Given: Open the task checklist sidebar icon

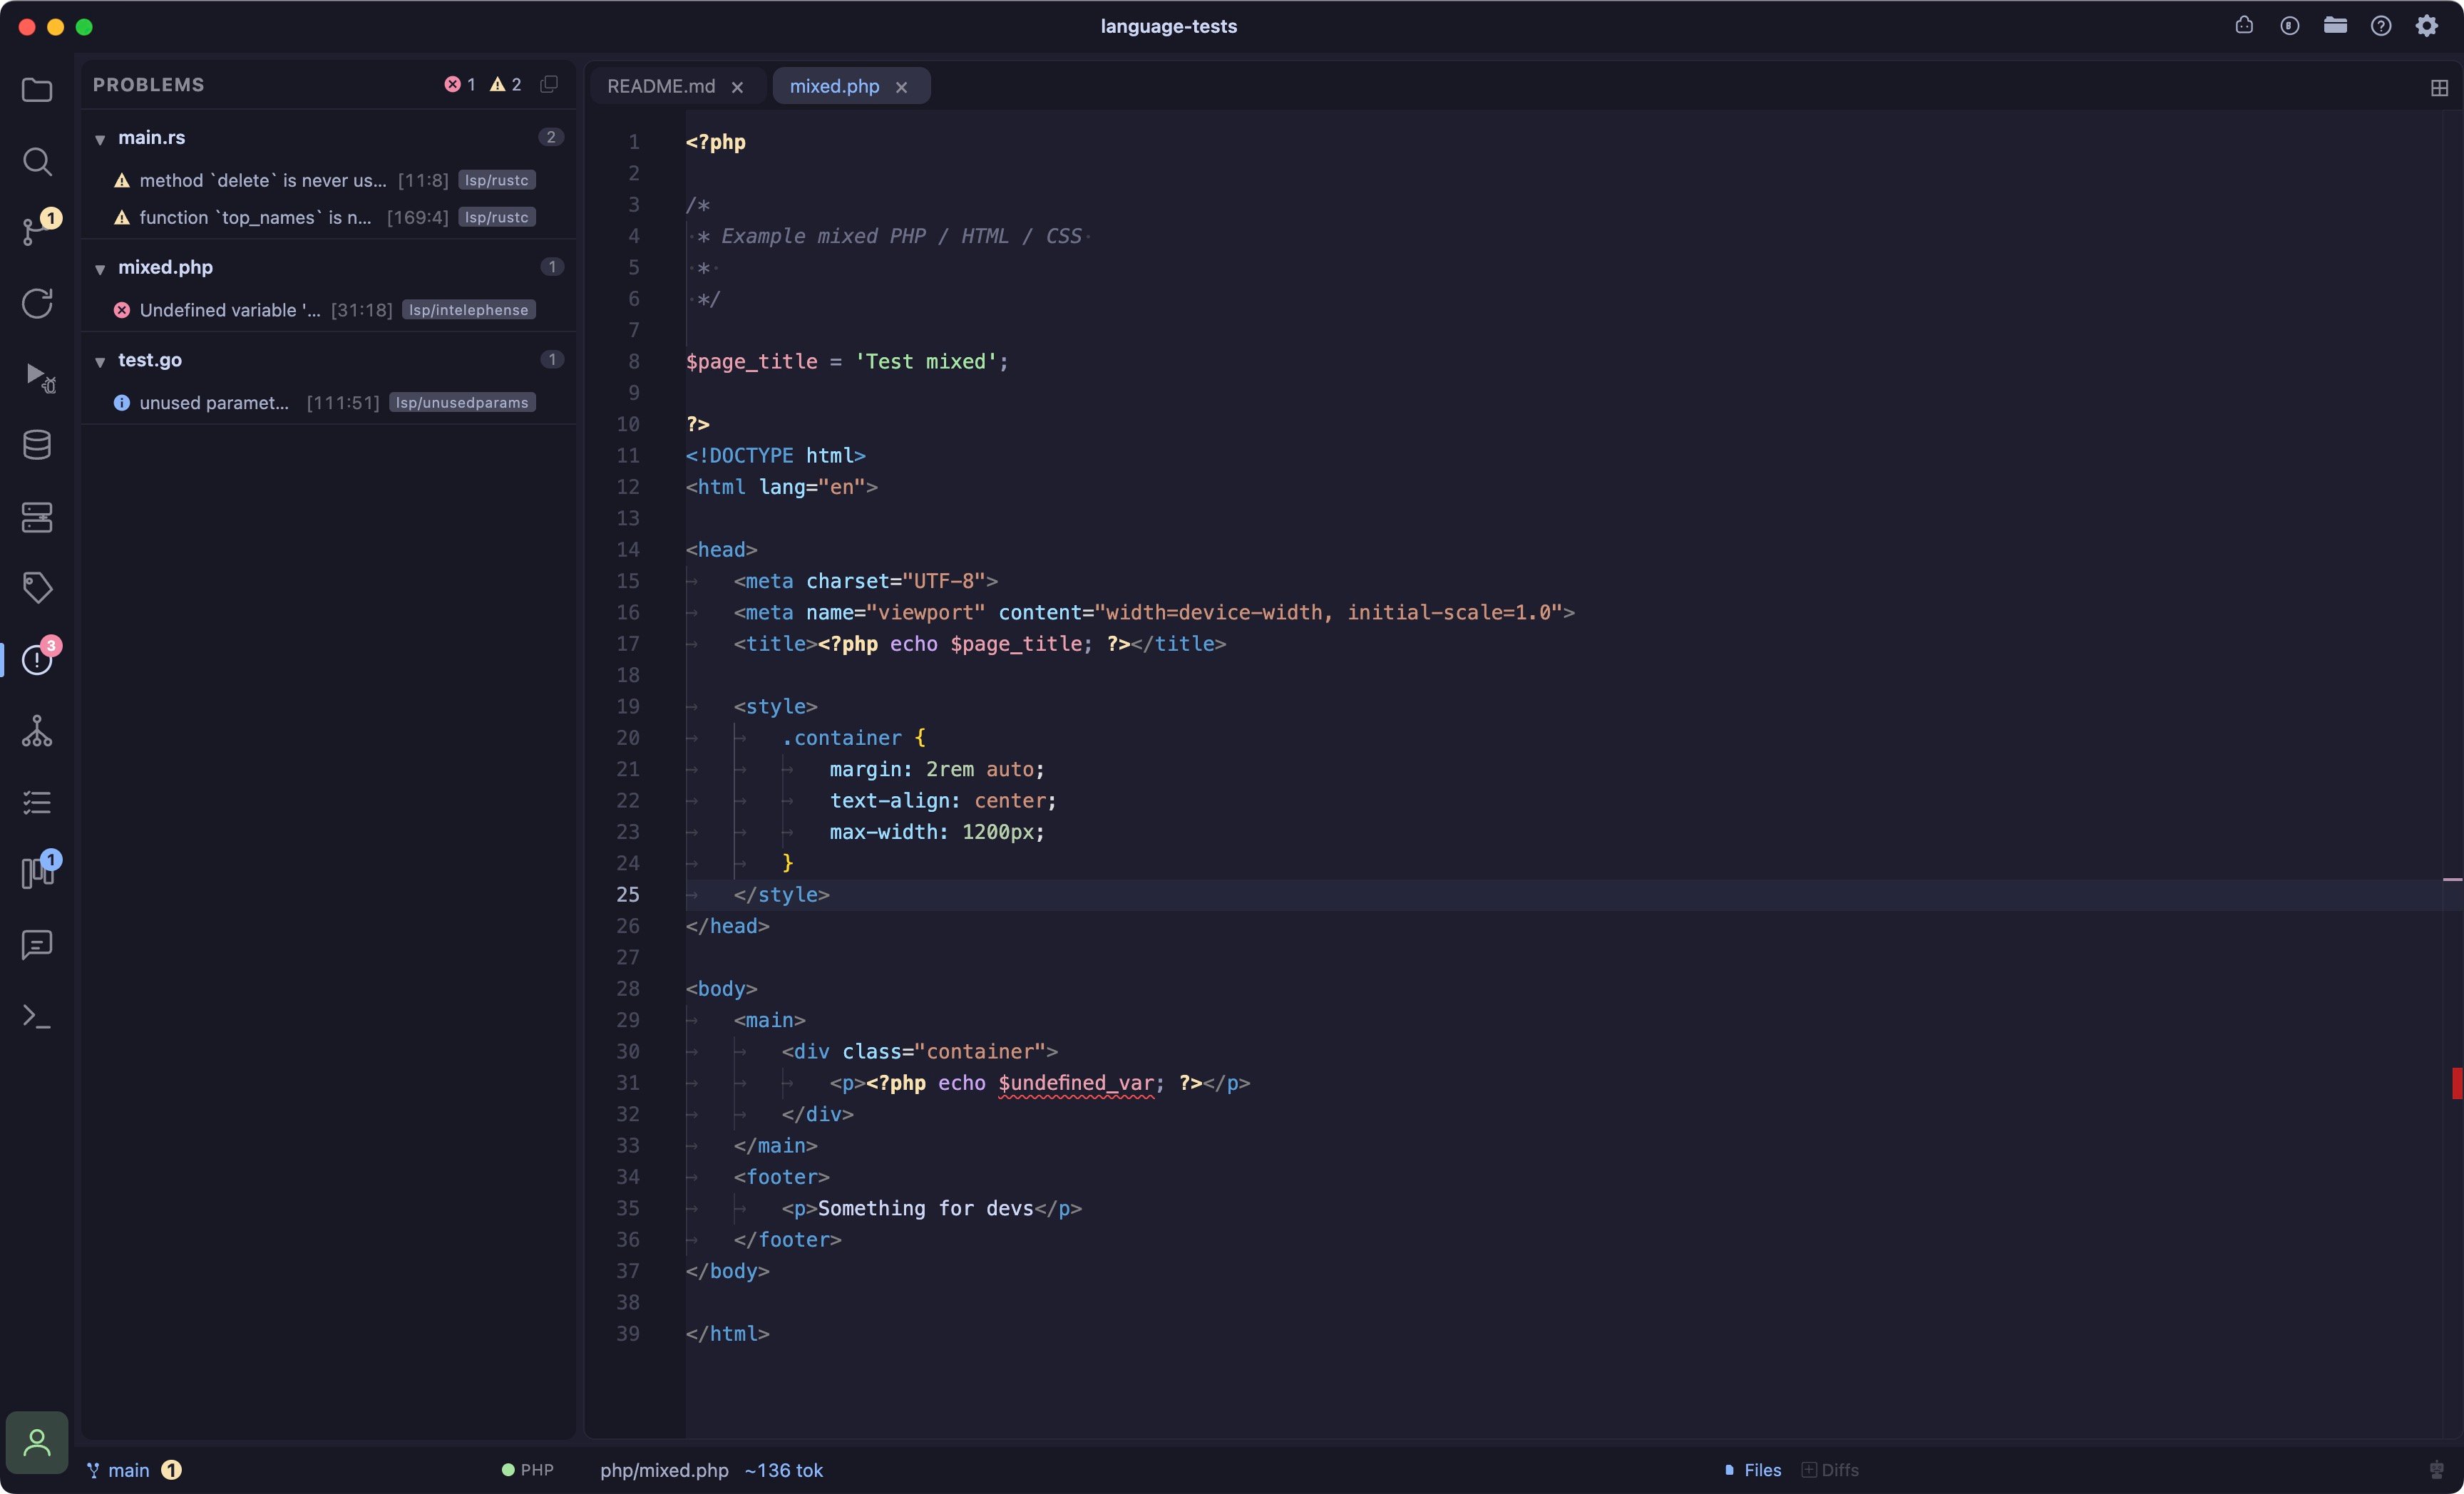Looking at the screenshot, I should [x=37, y=802].
